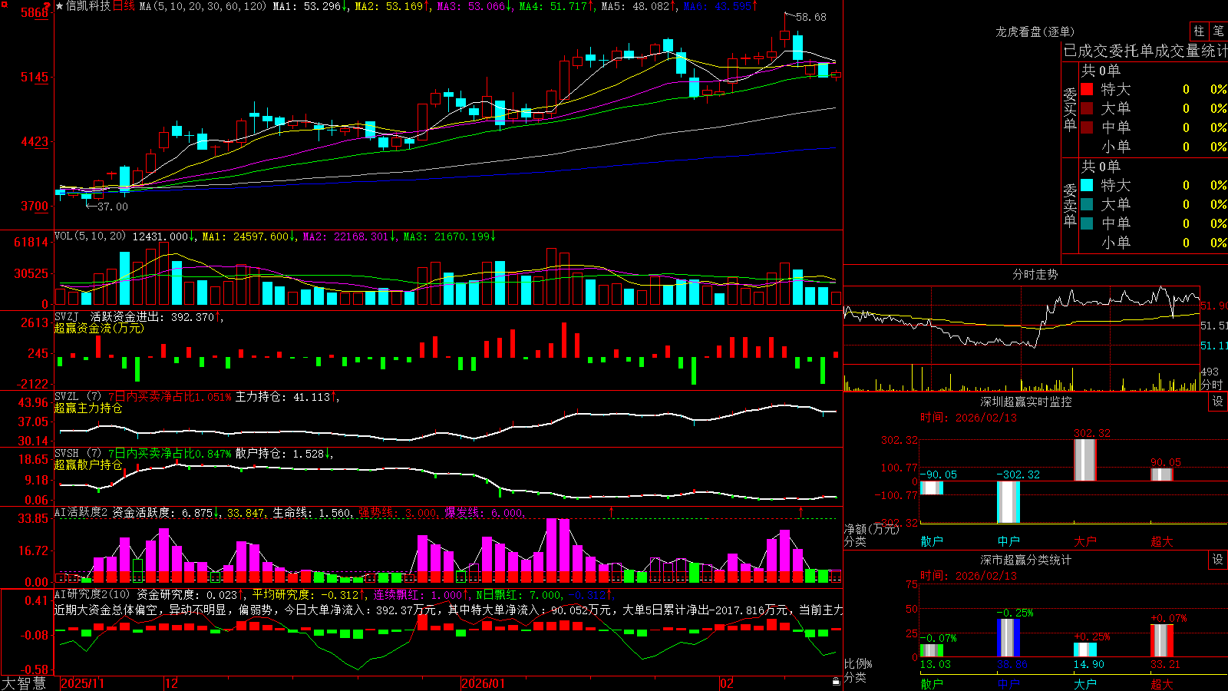
Task: Click the 302.32 大户 bar in 深圳超赢实时监控
Action: [x=1085, y=460]
